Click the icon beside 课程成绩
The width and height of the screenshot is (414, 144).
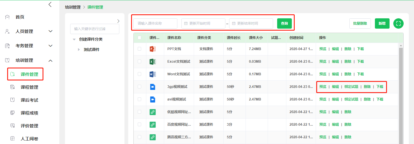(12, 113)
